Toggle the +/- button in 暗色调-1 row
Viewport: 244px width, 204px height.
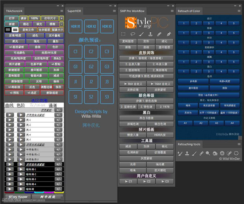[x=59, y=169]
